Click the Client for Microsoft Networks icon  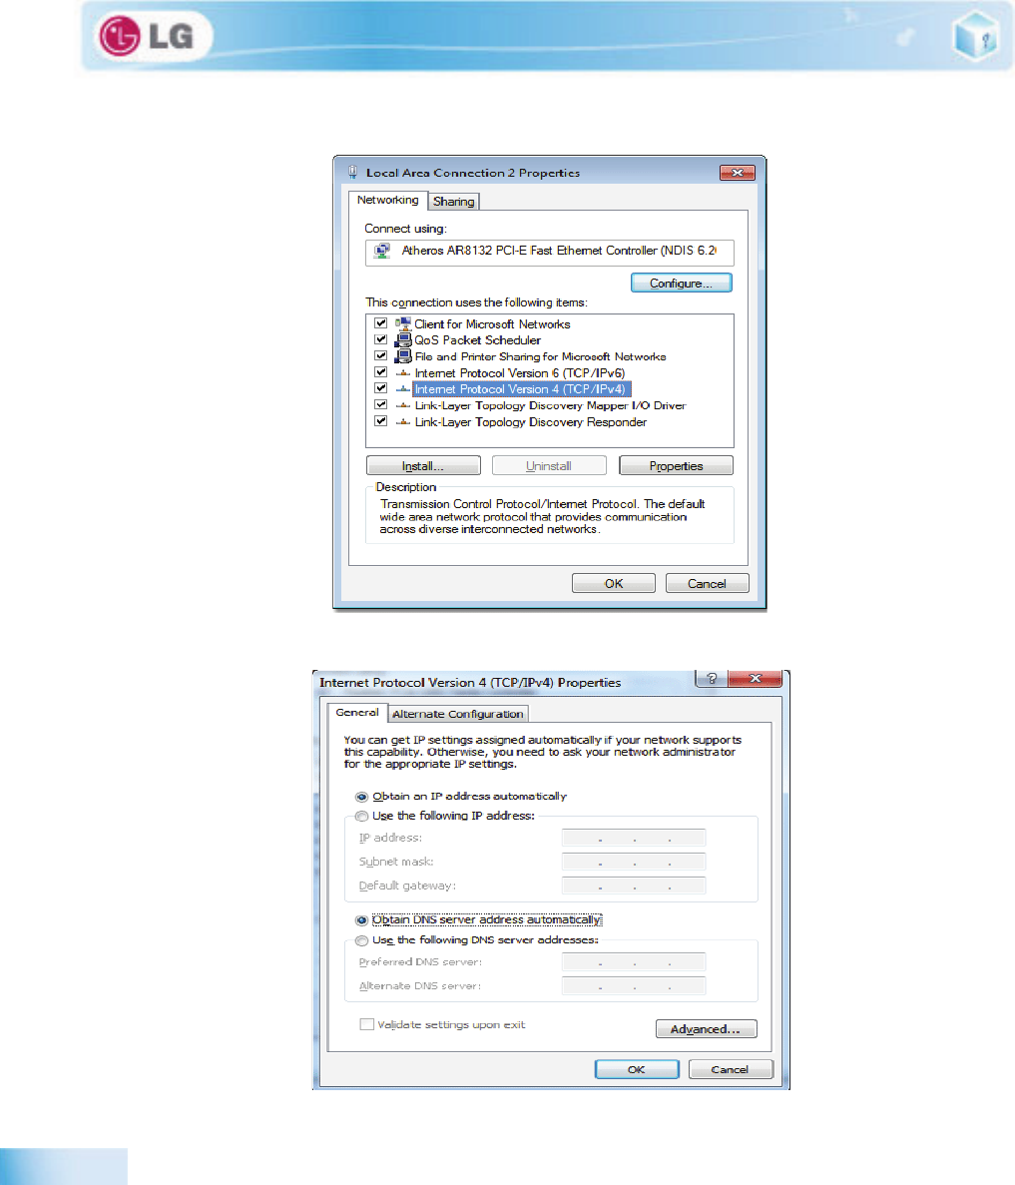point(403,323)
